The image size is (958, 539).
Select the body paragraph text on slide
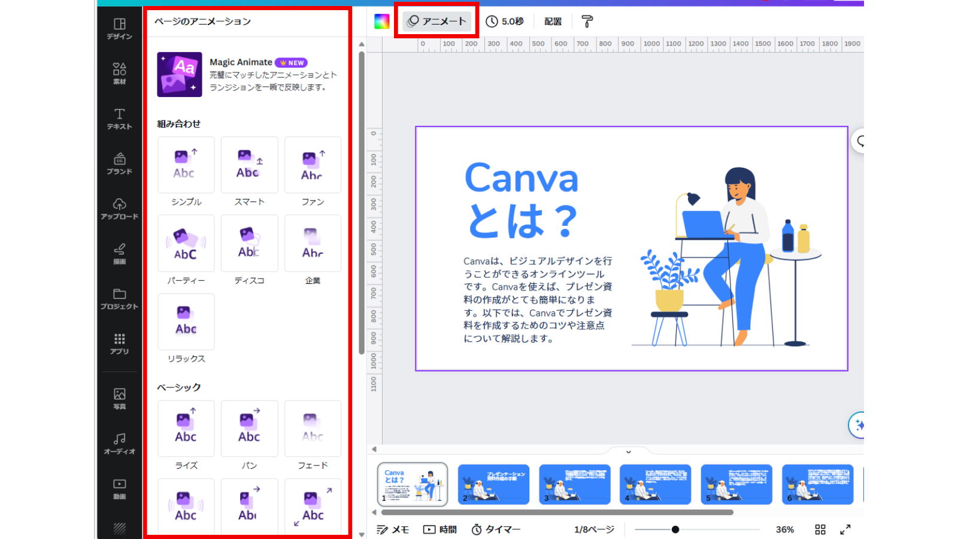click(x=538, y=299)
